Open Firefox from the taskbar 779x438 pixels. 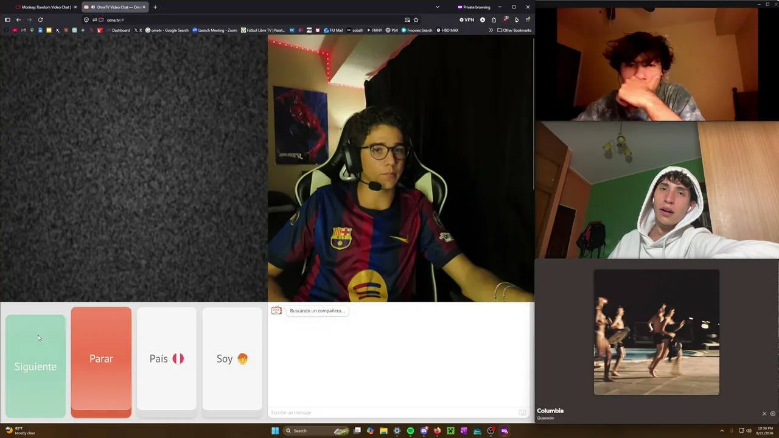click(437, 431)
